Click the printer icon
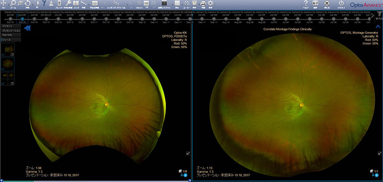The height and width of the screenshot is (182, 383). [203, 3]
